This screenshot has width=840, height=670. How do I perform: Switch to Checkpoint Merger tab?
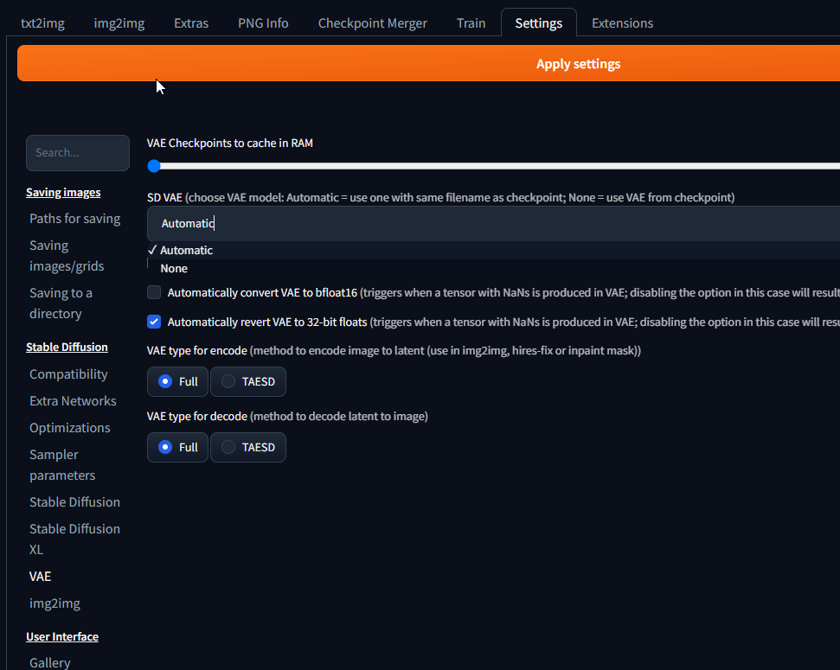(x=372, y=23)
